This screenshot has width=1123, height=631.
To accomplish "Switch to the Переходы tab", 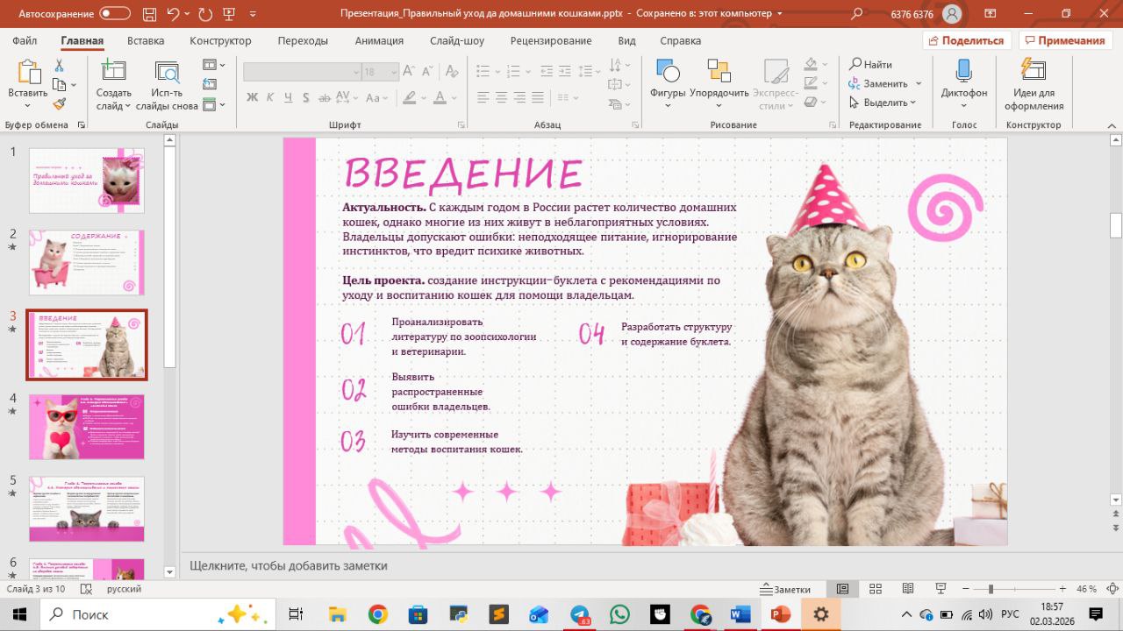I will point(303,40).
